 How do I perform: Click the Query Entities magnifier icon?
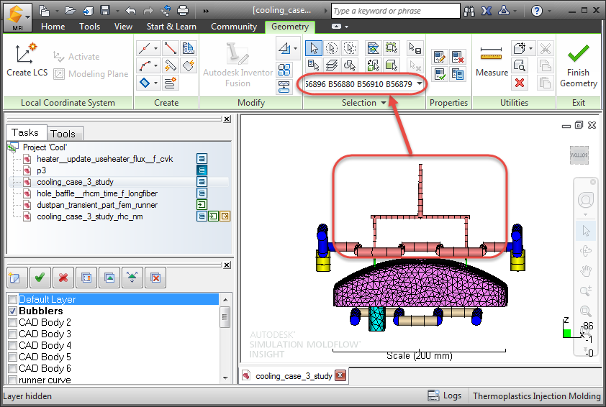[520, 65]
